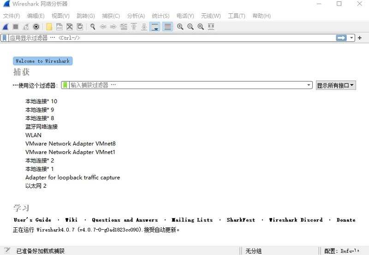Zoom out main window text
Viewport: 369px width, 255px height.
click(190, 27)
